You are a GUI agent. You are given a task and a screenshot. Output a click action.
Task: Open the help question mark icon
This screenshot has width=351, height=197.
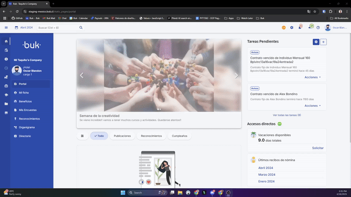tap(318, 28)
